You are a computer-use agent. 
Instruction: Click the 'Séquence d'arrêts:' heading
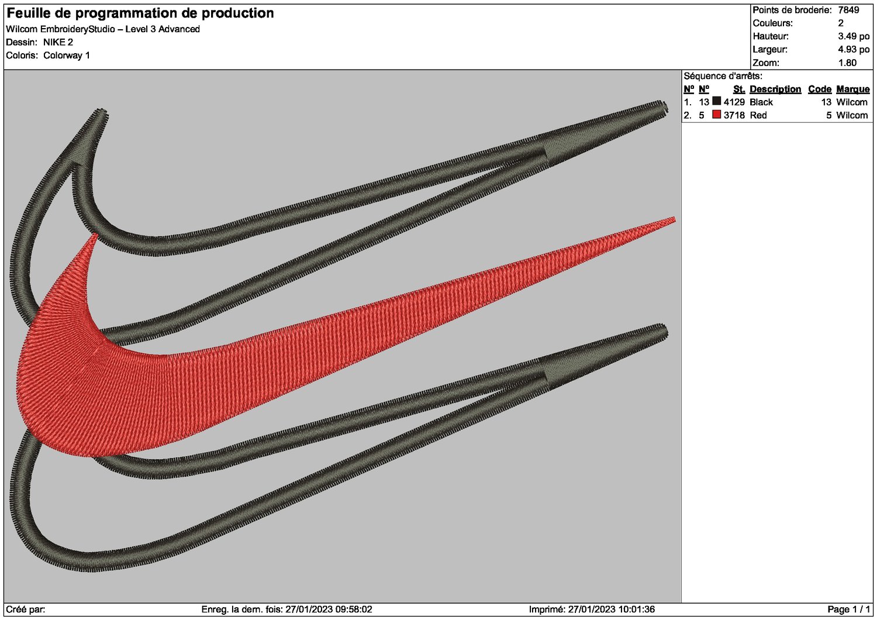(x=723, y=76)
